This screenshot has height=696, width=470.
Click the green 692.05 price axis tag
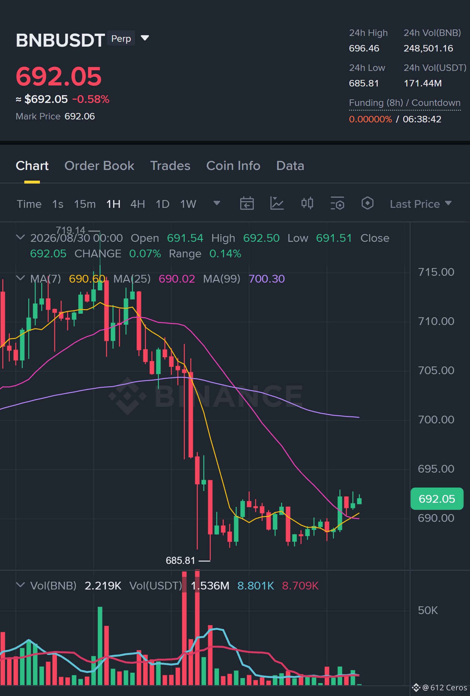[x=437, y=499]
